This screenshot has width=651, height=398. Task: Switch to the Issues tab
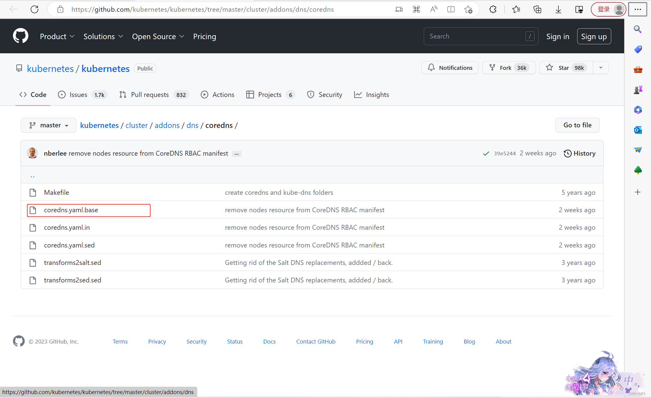click(x=78, y=95)
